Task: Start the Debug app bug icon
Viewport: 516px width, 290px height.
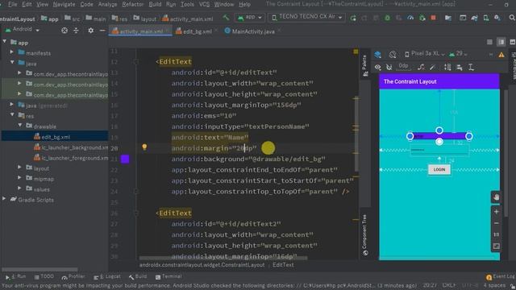Action: point(387,18)
